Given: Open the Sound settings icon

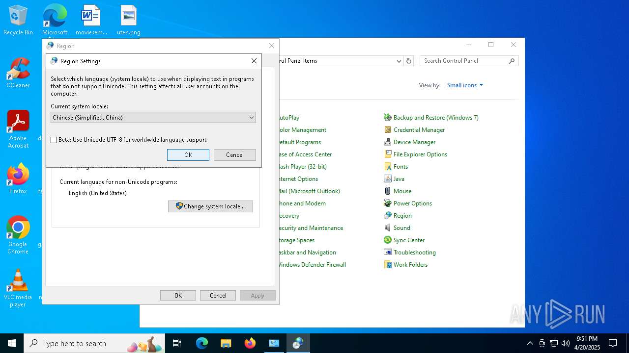Looking at the screenshot, I should click(388, 228).
